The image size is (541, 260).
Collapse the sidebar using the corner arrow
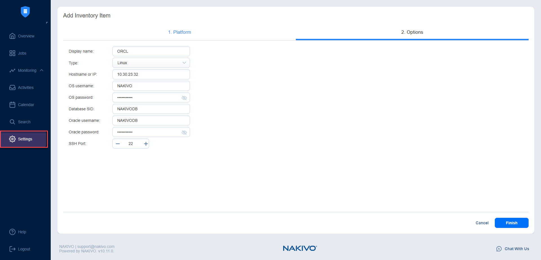click(x=47, y=23)
